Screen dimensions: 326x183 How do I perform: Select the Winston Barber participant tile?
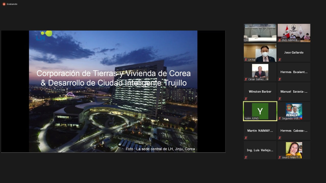pyautogui.click(x=260, y=92)
